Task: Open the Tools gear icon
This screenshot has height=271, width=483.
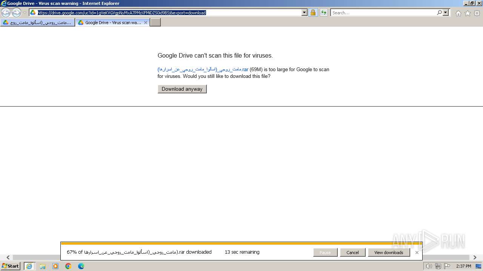Action: (477, 13)
